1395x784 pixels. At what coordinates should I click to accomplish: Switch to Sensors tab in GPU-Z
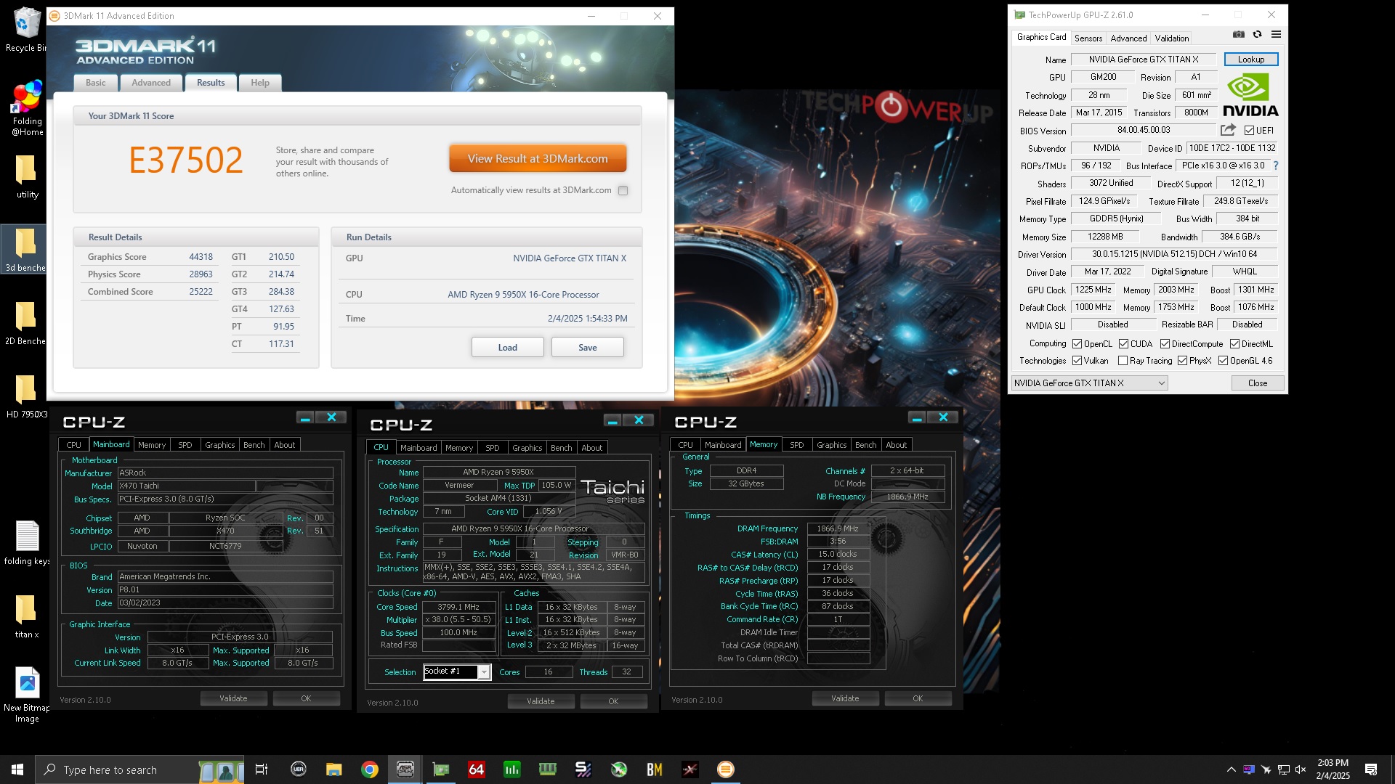[x=1088, y=38]
